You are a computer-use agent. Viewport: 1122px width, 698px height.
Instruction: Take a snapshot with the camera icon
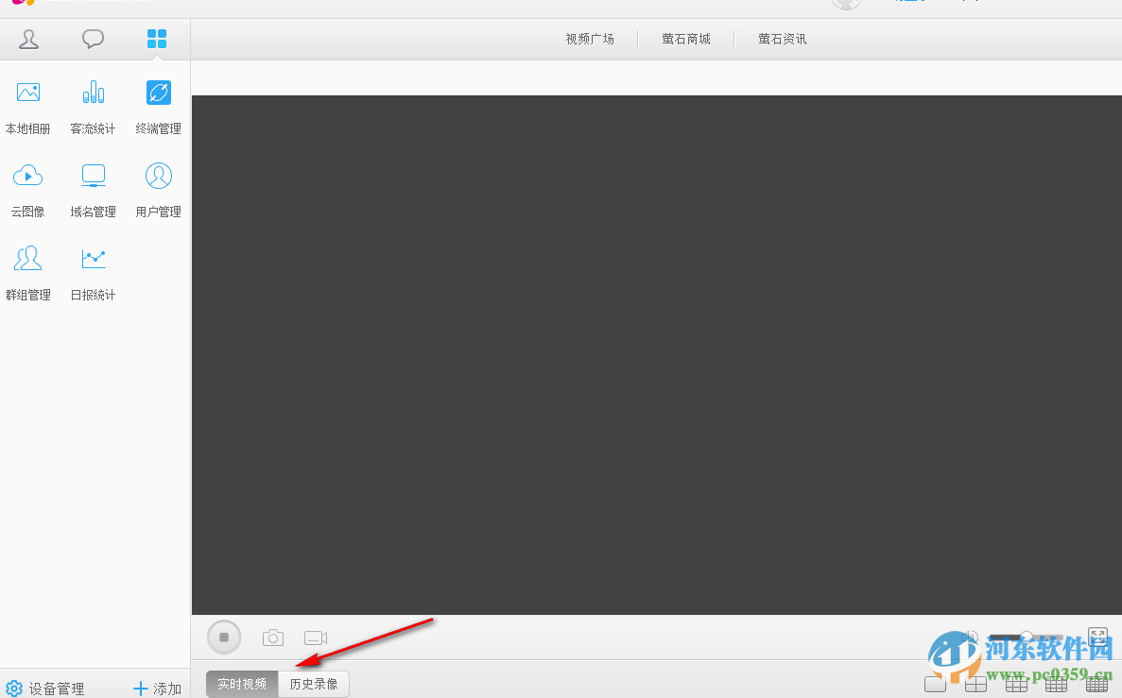point(272,638)
